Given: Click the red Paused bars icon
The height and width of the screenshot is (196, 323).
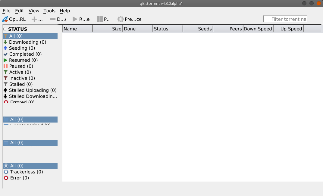Looking at the screenshot, I should coord(5,66).
